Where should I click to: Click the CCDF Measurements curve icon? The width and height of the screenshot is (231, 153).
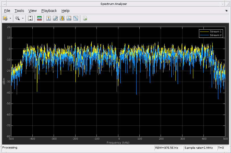tap(76, 18)
